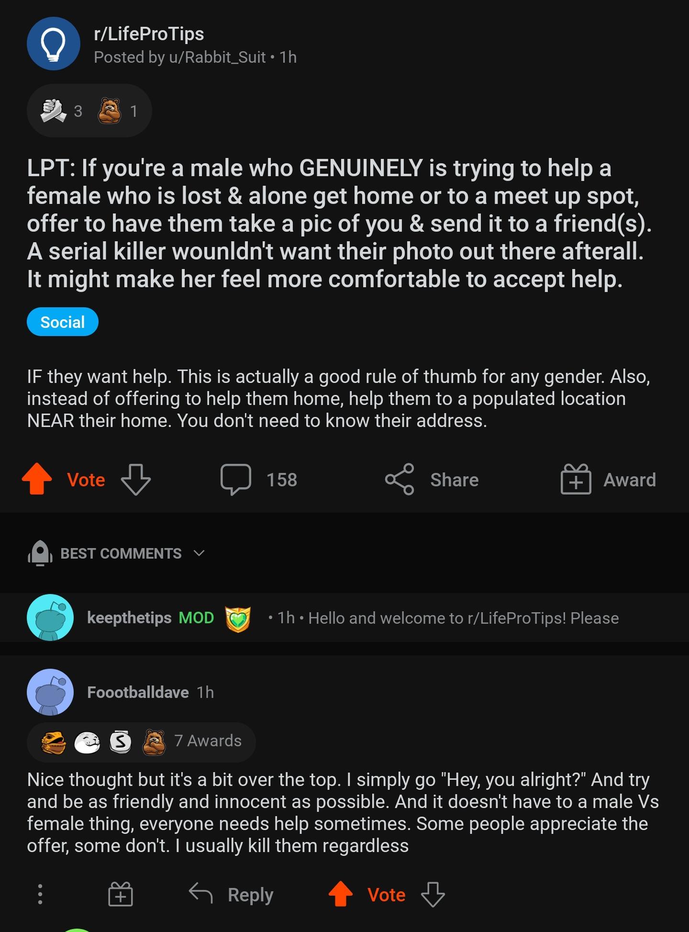
Task: Award Foootballdave's comment with gift icon
Action: pos(121,894)
